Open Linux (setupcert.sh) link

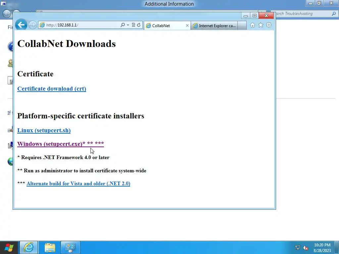[x=44, y=130]
